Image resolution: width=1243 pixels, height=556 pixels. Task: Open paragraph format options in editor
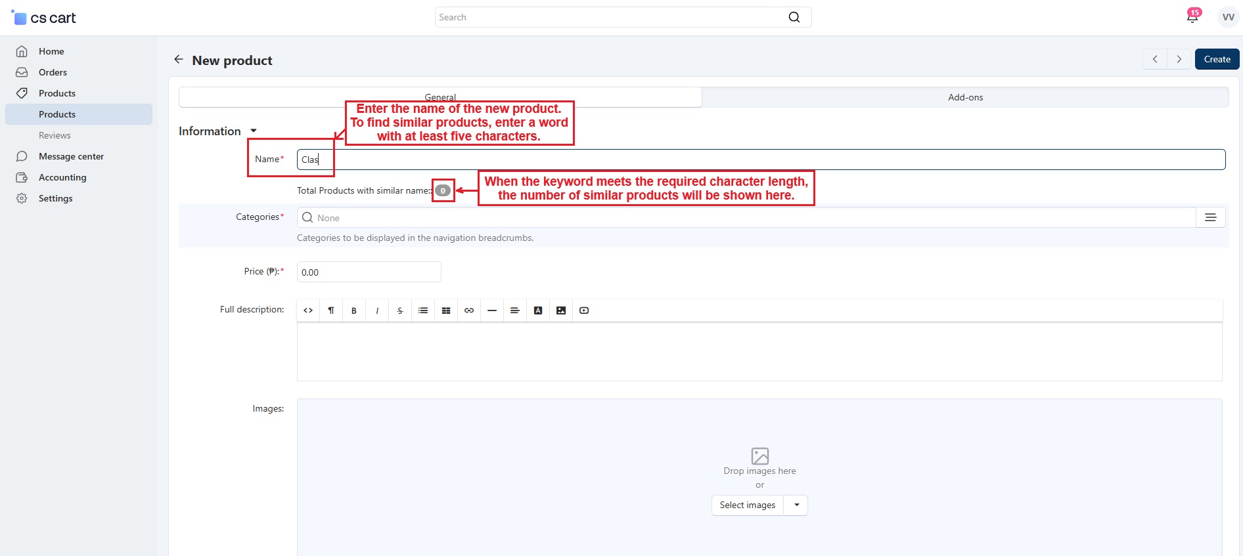pyautogui.click(x=331, y=310)
